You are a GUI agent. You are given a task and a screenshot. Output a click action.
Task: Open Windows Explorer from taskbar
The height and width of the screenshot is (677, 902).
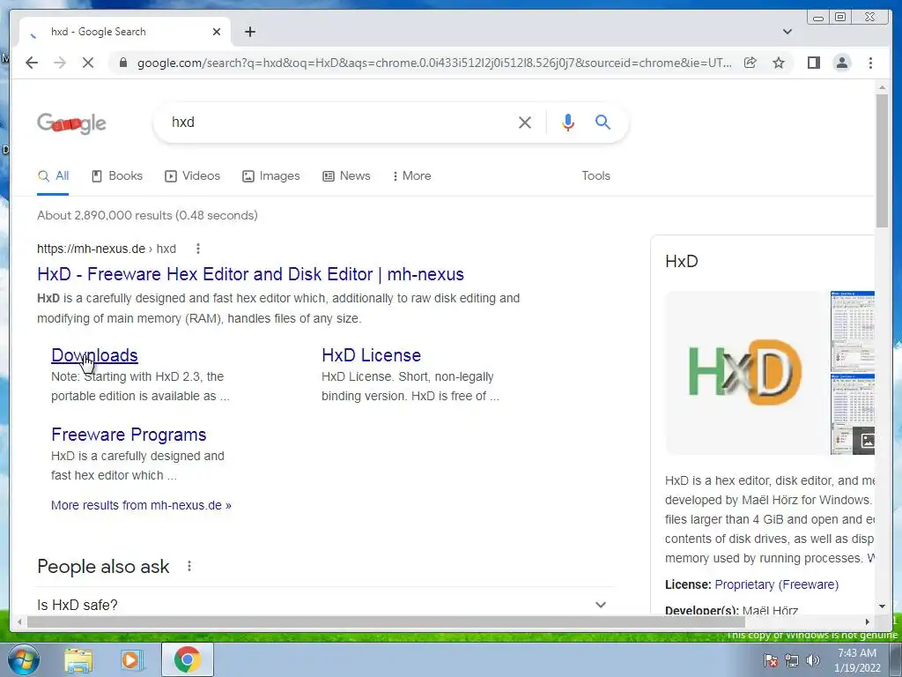[x=78, y=659]
